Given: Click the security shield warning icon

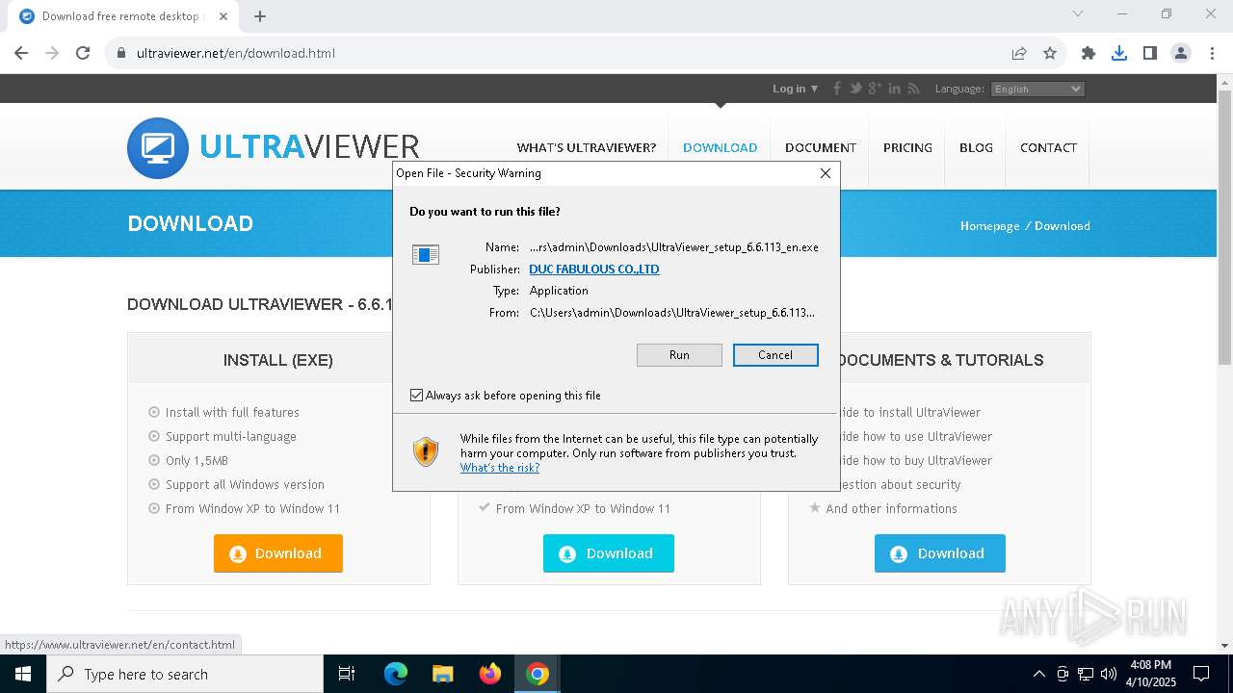Looking at the screenshot, I should pyautogui.click(x=426, y=451).
